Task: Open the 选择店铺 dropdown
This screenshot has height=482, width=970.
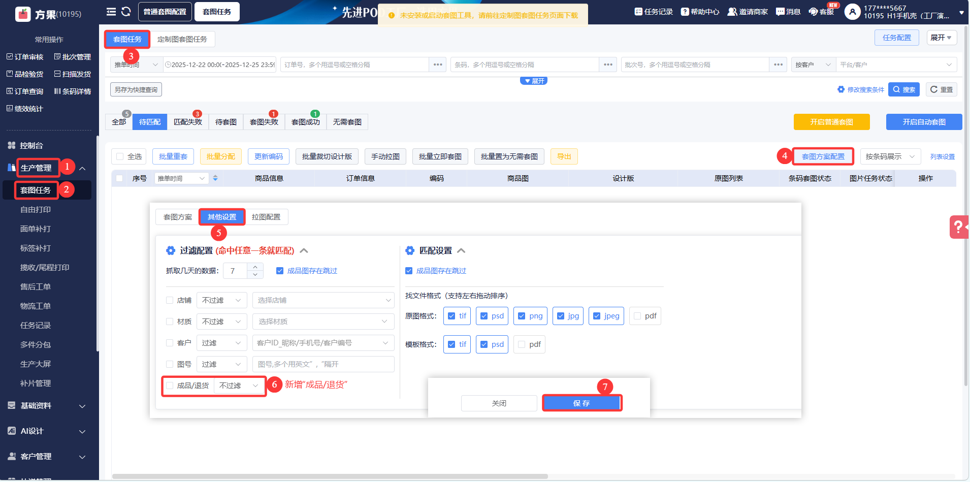Action: click(323, 300)
